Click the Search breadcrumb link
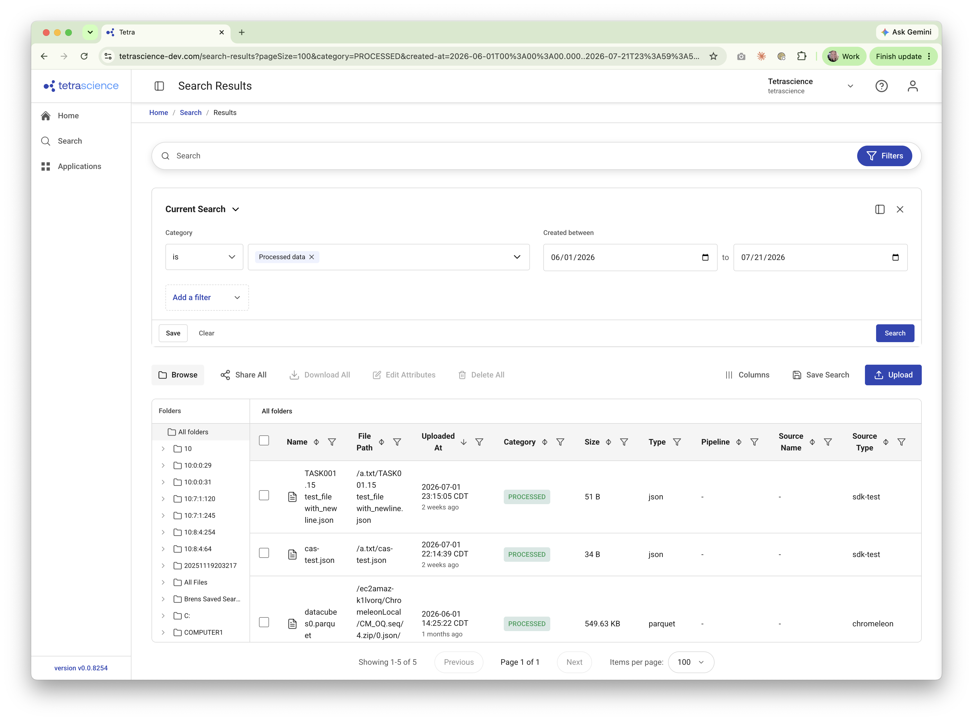This screenshot has height=721, width=973. click(191, 112)
